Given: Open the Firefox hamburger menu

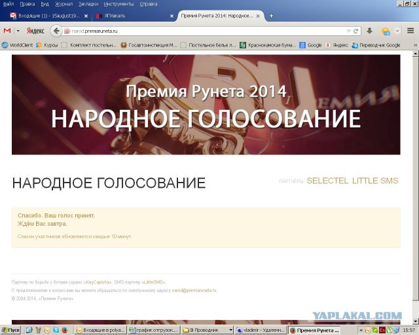Looking at the screenshot, I should [410, 31].
